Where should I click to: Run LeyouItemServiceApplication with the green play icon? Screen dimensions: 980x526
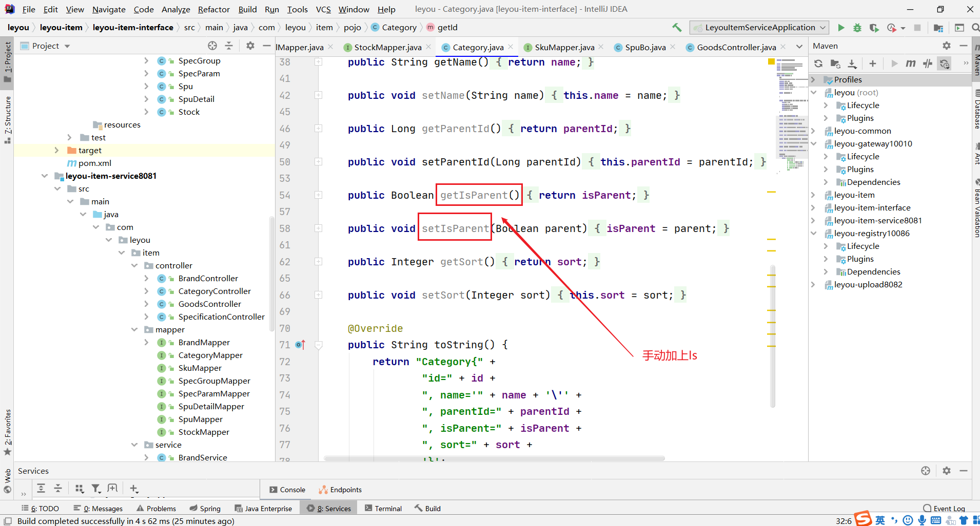pos(841,28)
